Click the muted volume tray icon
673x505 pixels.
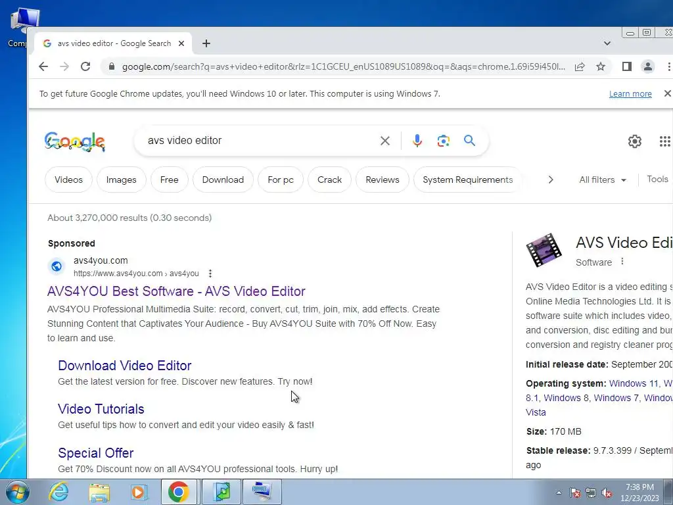click(x=607, y=493)
